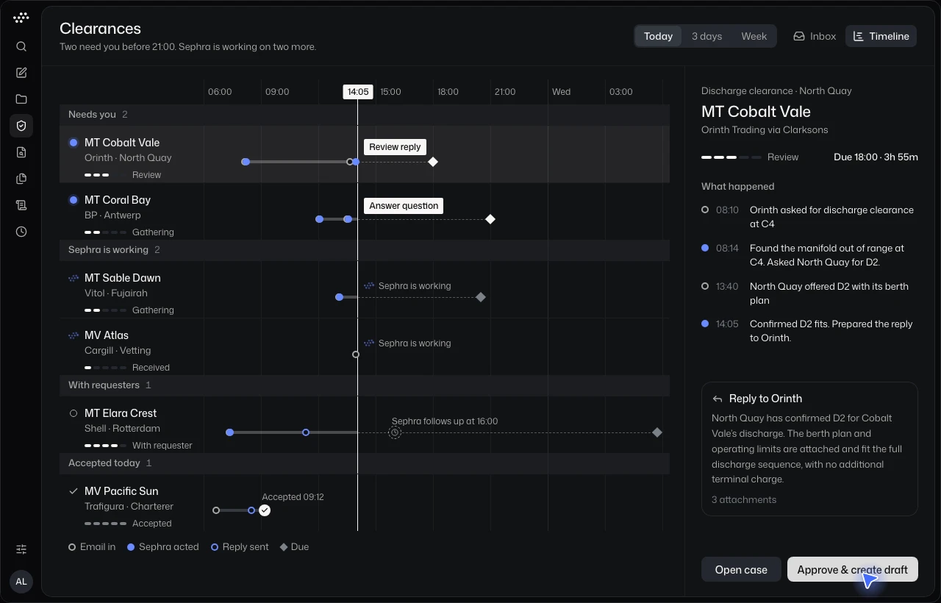The image size is (941, 603).
Task: Open the 3 attachments link
Action: pos(744,499)
